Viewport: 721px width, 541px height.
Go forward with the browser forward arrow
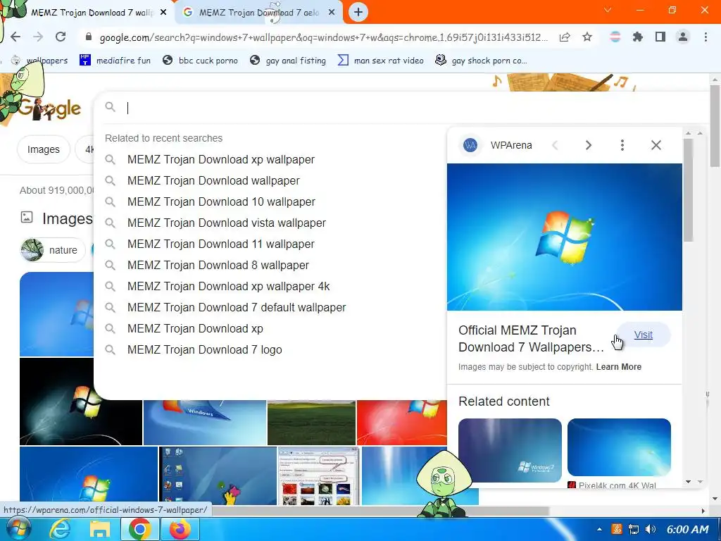click(38, 37)
